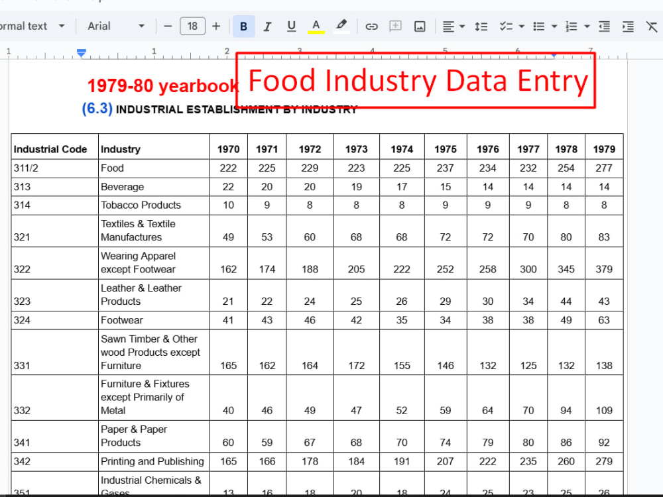Click the Food 1979 value 277
The width and height of the screenshot is (663, 497).
604,168
